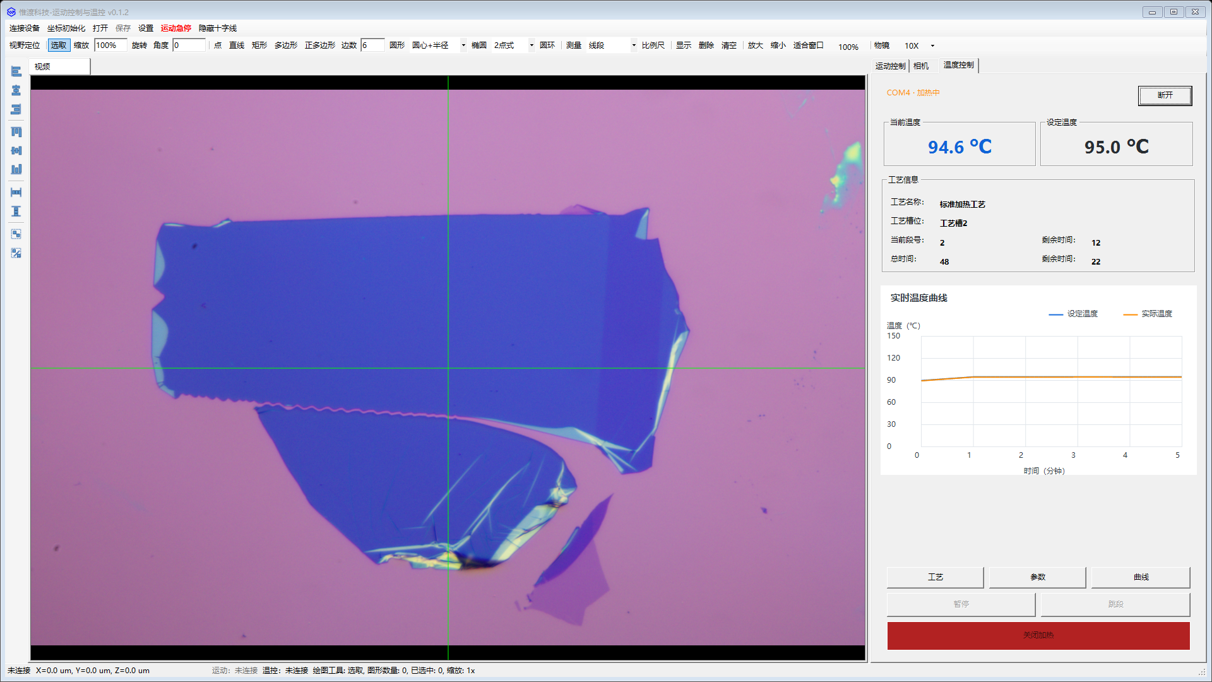Click the align bottom icon in sidebar
This screenshot has height=682, width=1212.
coord(16,169)
